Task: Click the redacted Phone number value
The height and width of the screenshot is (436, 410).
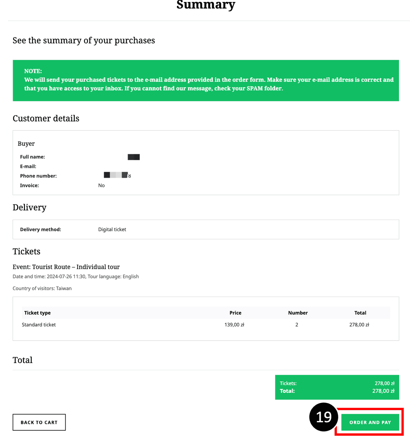Action: 117,175
